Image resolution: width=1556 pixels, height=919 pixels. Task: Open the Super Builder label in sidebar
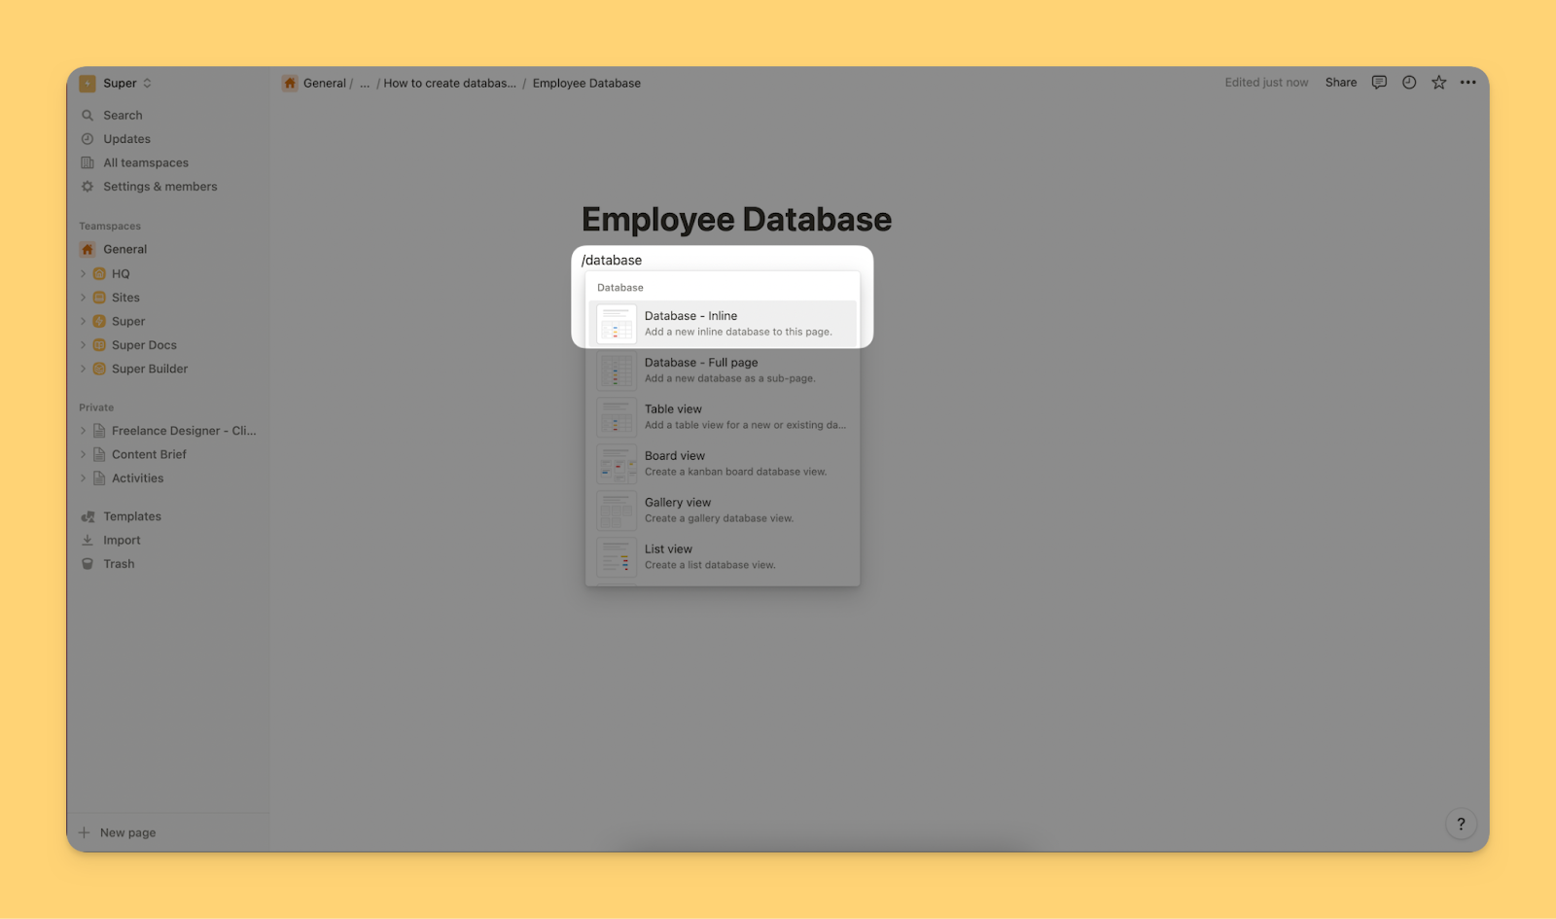pos(150,370)
